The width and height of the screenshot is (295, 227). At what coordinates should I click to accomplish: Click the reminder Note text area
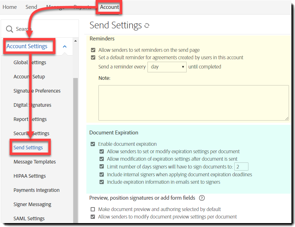(193, 103)
